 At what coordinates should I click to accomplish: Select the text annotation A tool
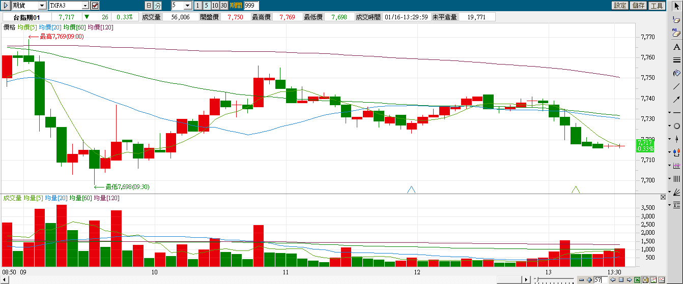coord(676,47)
